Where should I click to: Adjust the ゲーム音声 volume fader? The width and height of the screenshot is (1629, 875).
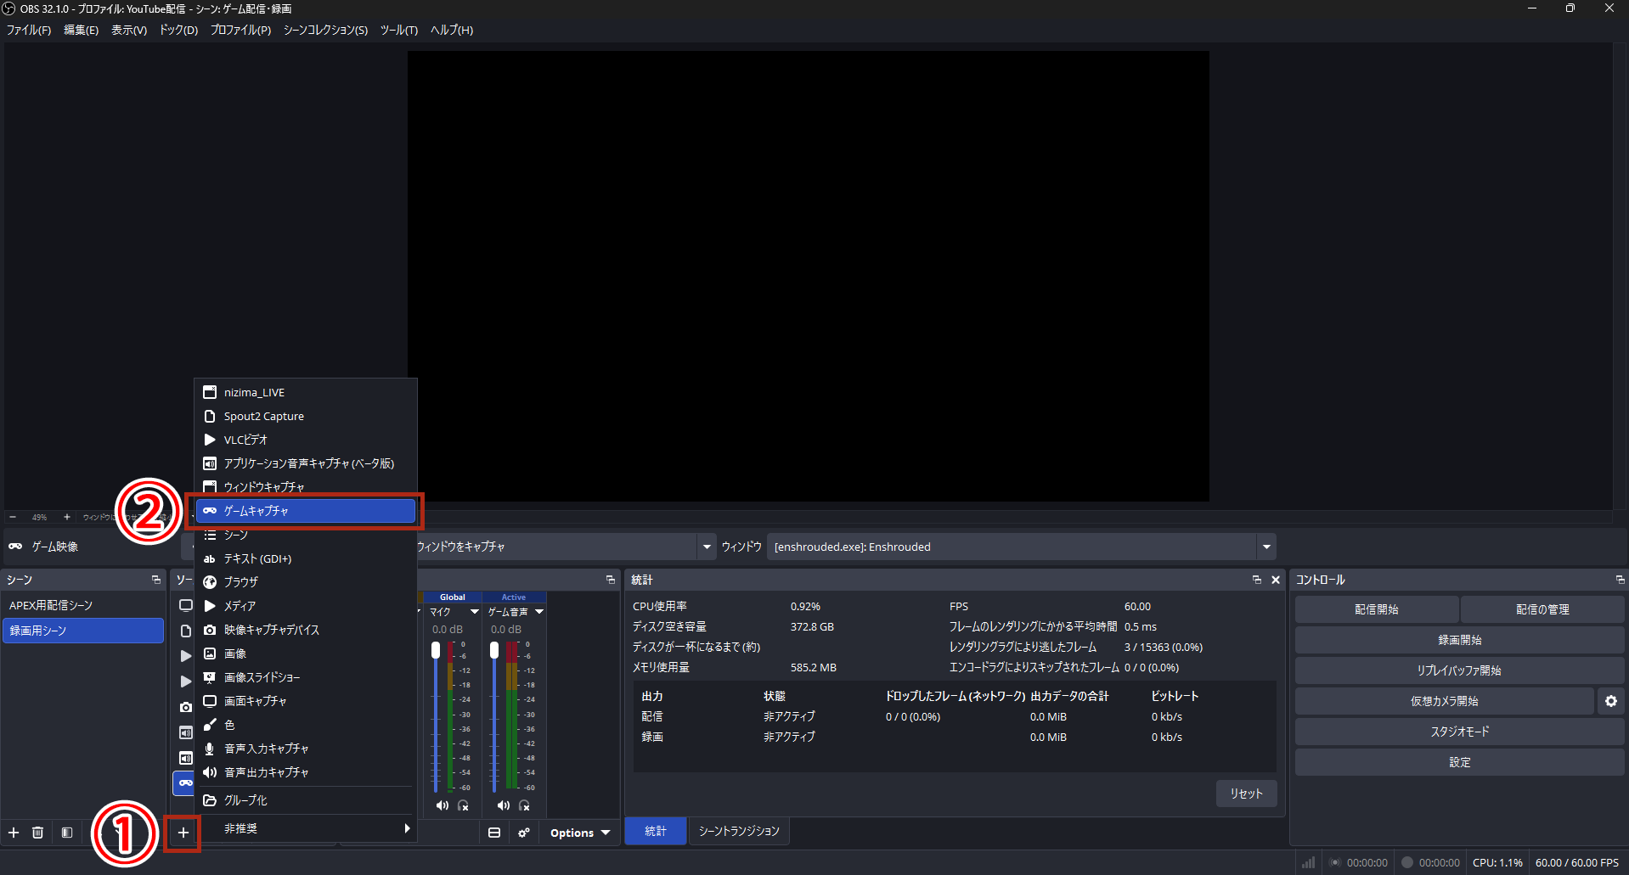494,651
